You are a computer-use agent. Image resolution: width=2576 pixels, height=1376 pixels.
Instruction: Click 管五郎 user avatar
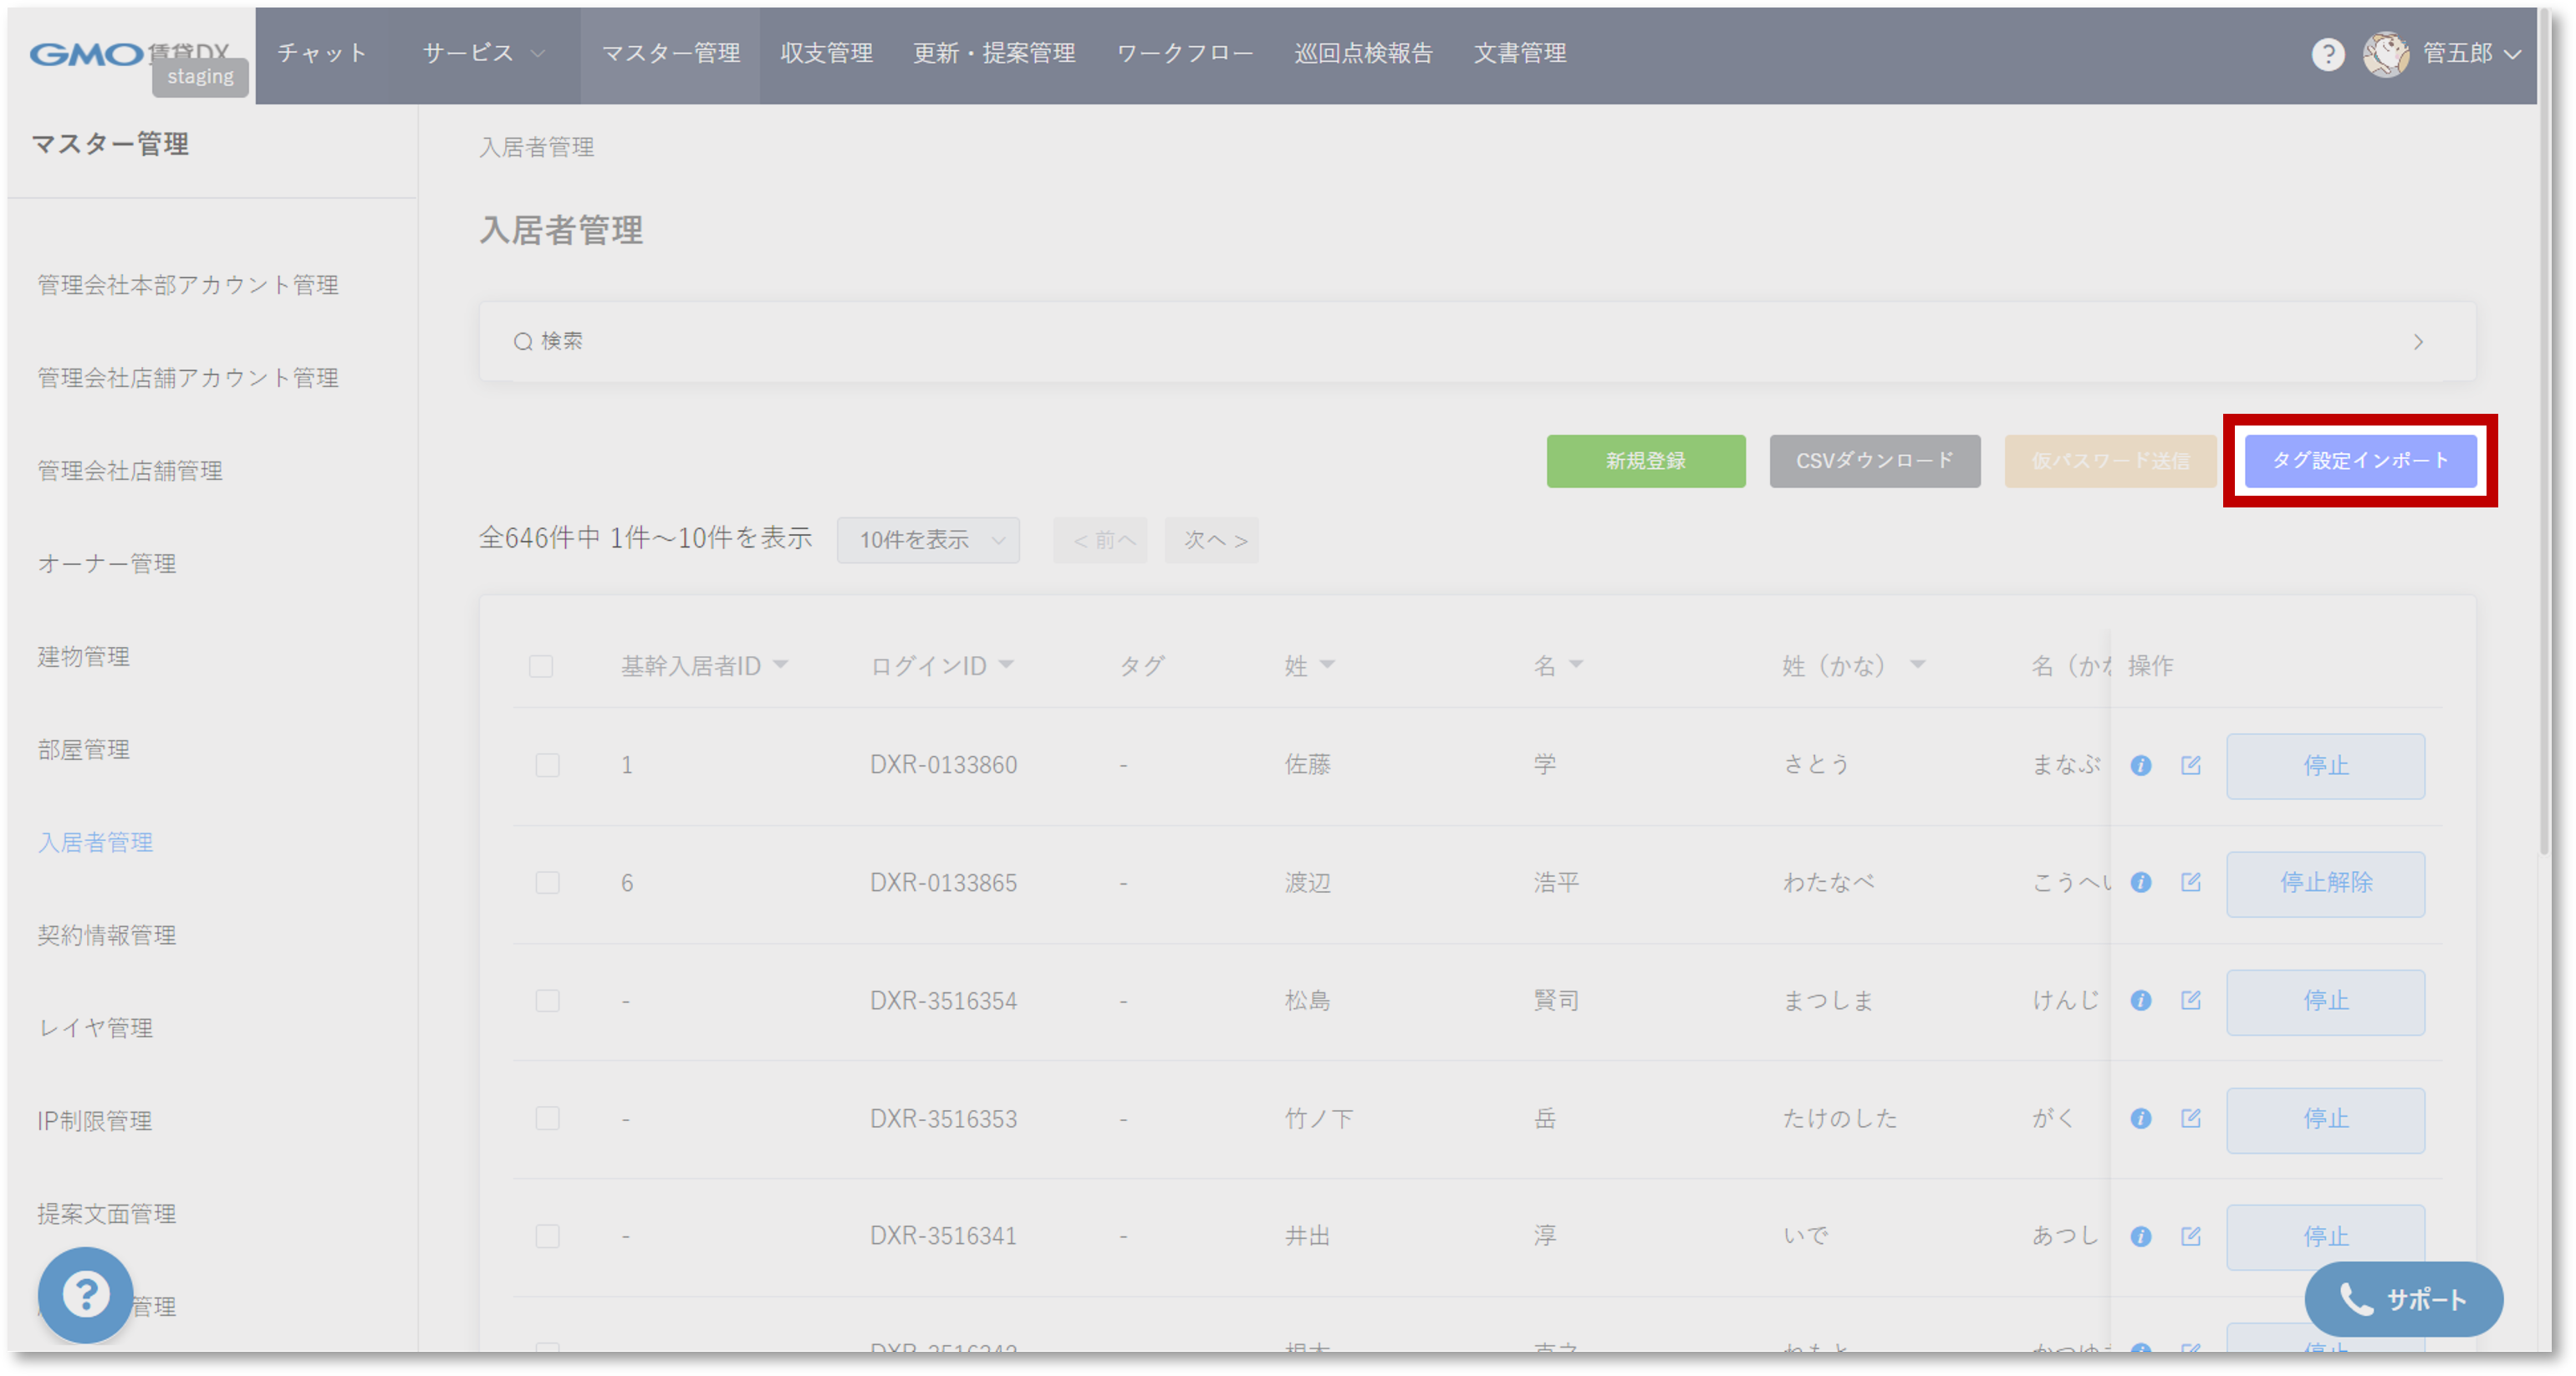click(x=2385, y=54)
